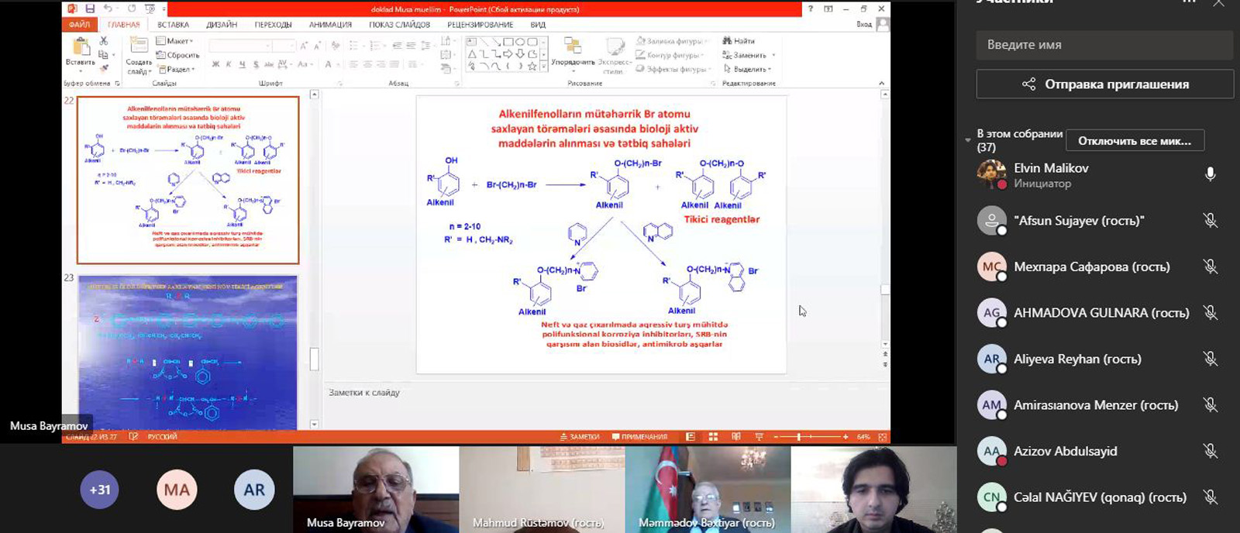
Task: Click the Comments (Примечания) status bar icon
Action: pyautogui.click(x=639, y=437)
